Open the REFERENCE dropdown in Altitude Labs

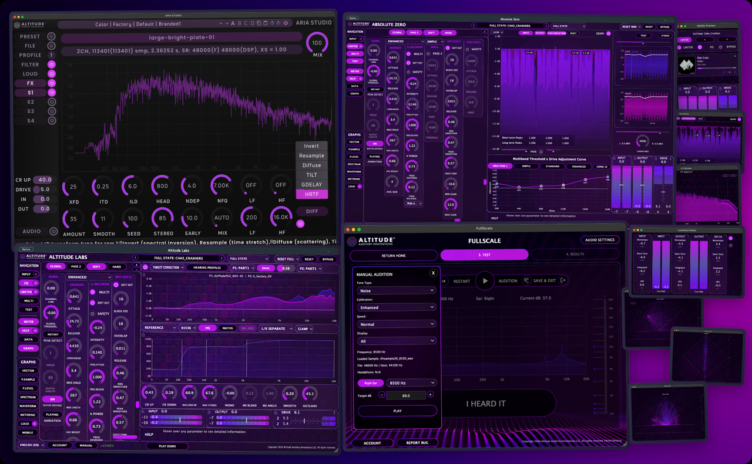pos(160,328)
